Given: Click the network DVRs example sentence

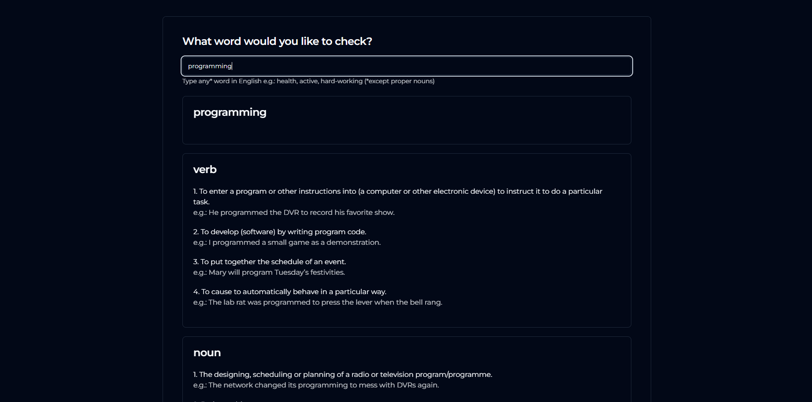Looking at the screenshot, I should coord(315,385).
